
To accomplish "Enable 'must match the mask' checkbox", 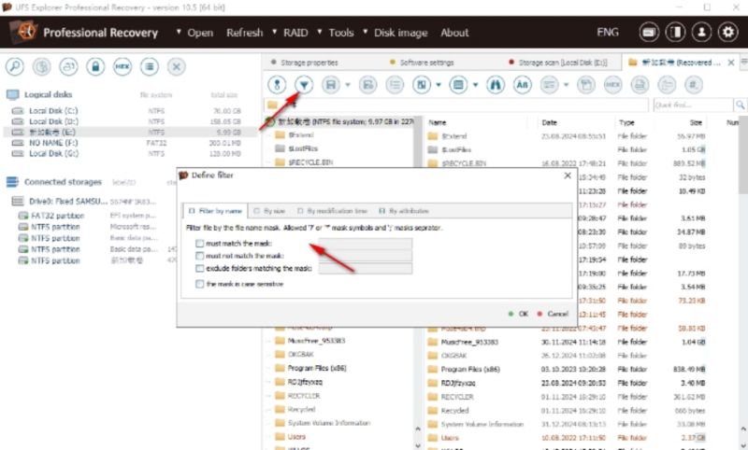I will click(x=200, y=244).
